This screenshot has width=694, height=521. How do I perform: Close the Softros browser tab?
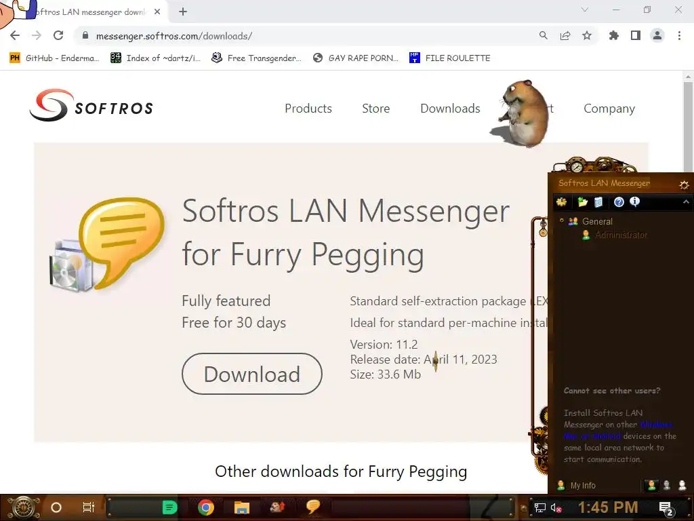[x=157, y=12]
